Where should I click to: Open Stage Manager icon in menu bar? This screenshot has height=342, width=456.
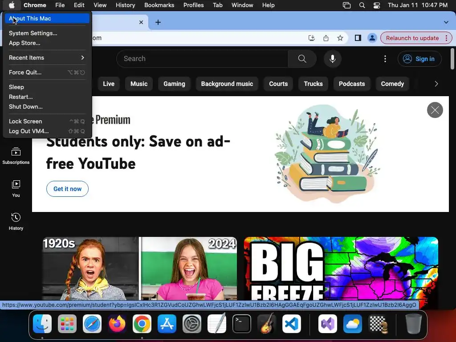tap(346, 5)
